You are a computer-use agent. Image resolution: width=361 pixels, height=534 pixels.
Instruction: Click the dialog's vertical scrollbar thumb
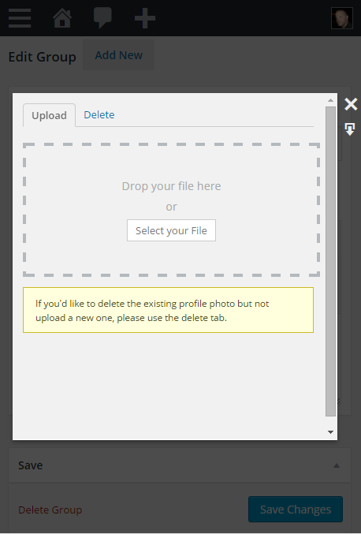(330, 261)
